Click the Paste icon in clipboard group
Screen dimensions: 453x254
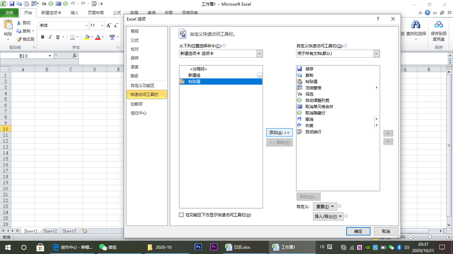8,25
